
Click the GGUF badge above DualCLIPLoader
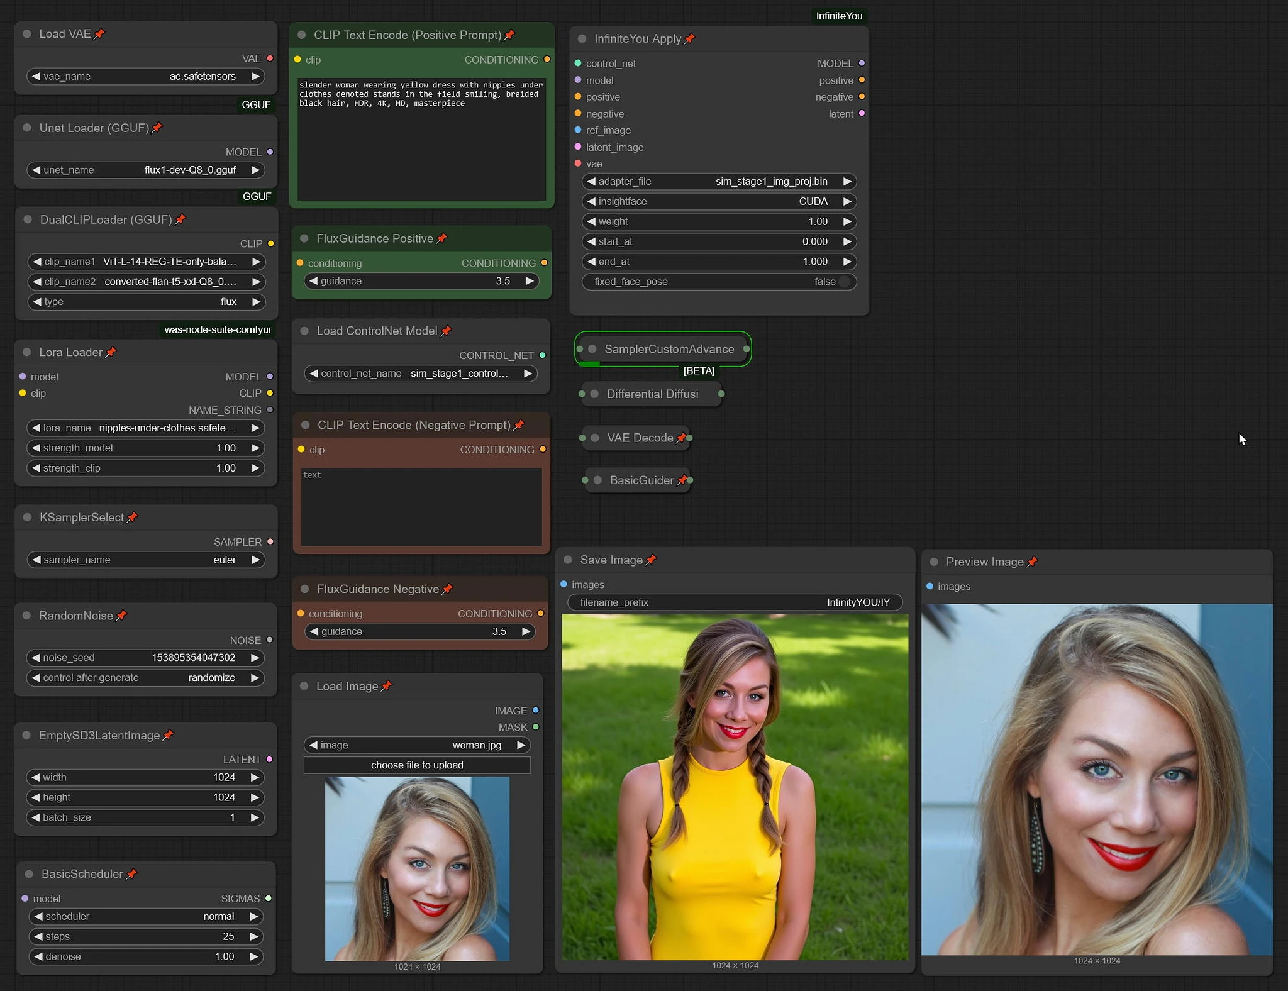click(257, 196)
